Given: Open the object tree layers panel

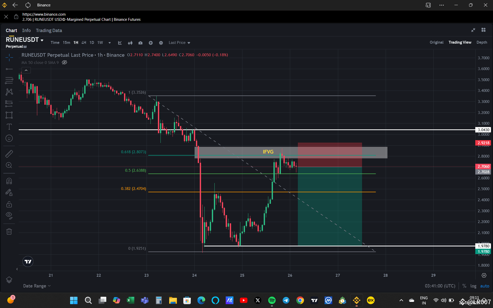Looking at the screenshot, I should 9,280.
